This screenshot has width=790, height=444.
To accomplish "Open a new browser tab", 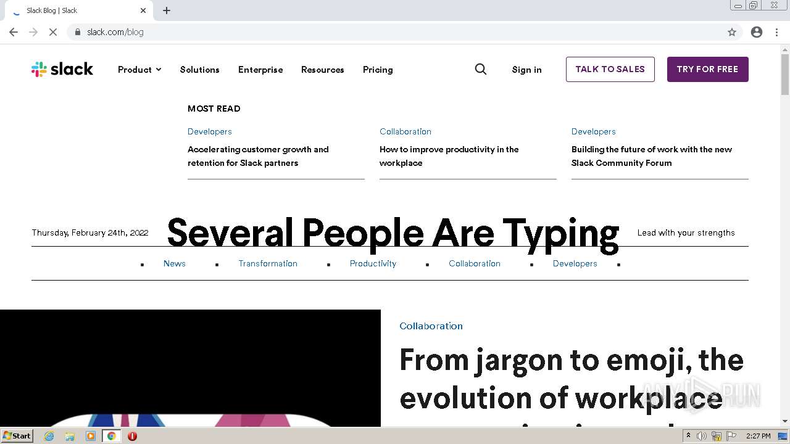I will 167,10.
